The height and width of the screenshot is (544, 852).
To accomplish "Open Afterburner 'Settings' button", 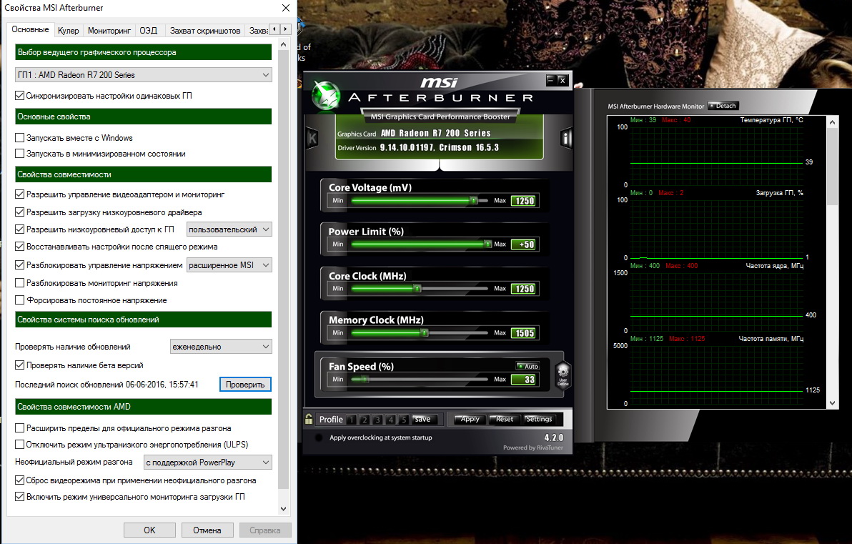I will point(538,419).
